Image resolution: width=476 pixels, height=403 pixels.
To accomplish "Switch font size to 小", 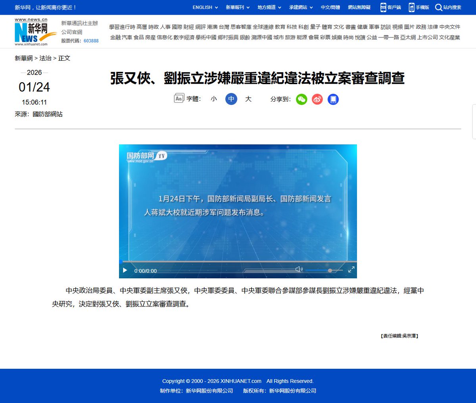I will (214, 99).
